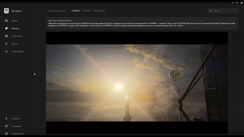Open Library via the grid icon

(x=6, y=36)
